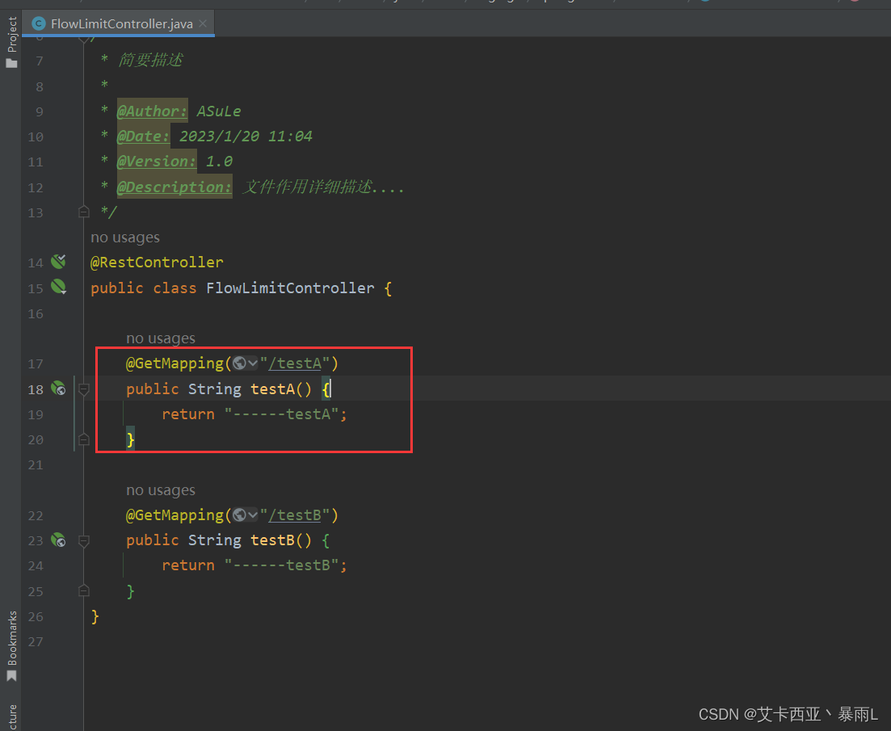
Task: Open the Bookmarks tool window
Action: click(11, 646)
